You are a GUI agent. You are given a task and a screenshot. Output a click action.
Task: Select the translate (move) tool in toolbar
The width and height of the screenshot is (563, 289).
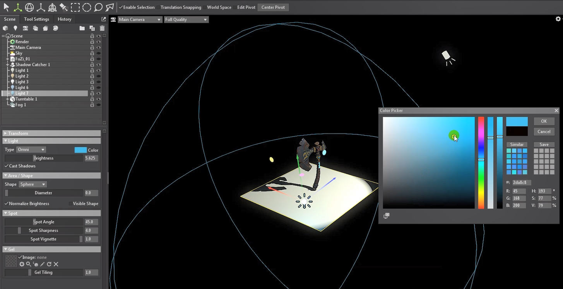coord(18,7)
